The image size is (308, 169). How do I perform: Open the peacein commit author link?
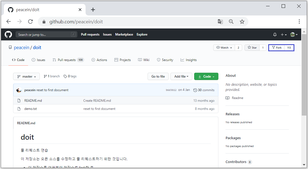30,90
